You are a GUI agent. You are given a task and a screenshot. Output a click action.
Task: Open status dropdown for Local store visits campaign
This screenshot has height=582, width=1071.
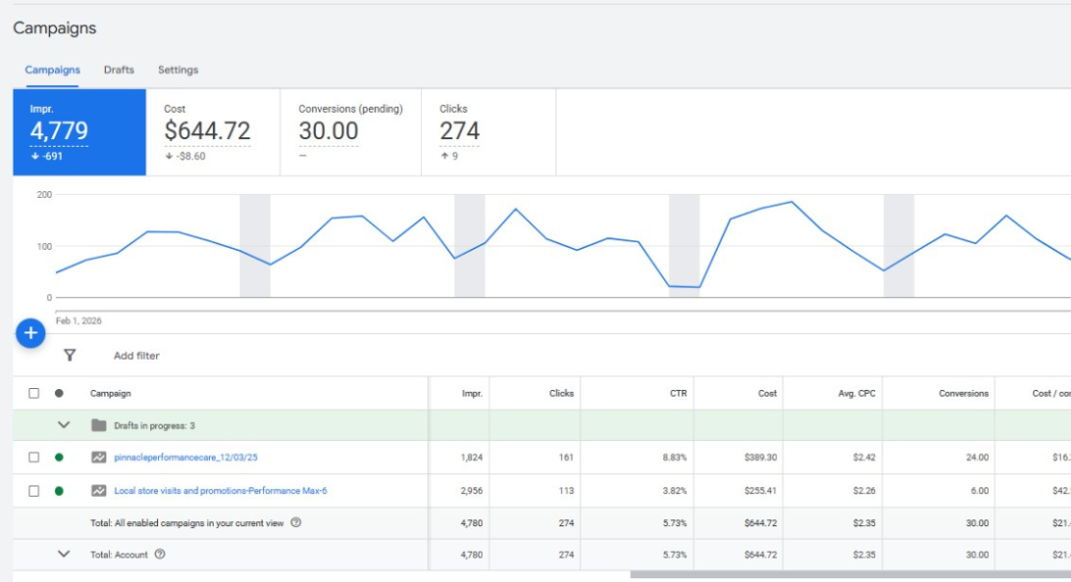coord(61,489)
